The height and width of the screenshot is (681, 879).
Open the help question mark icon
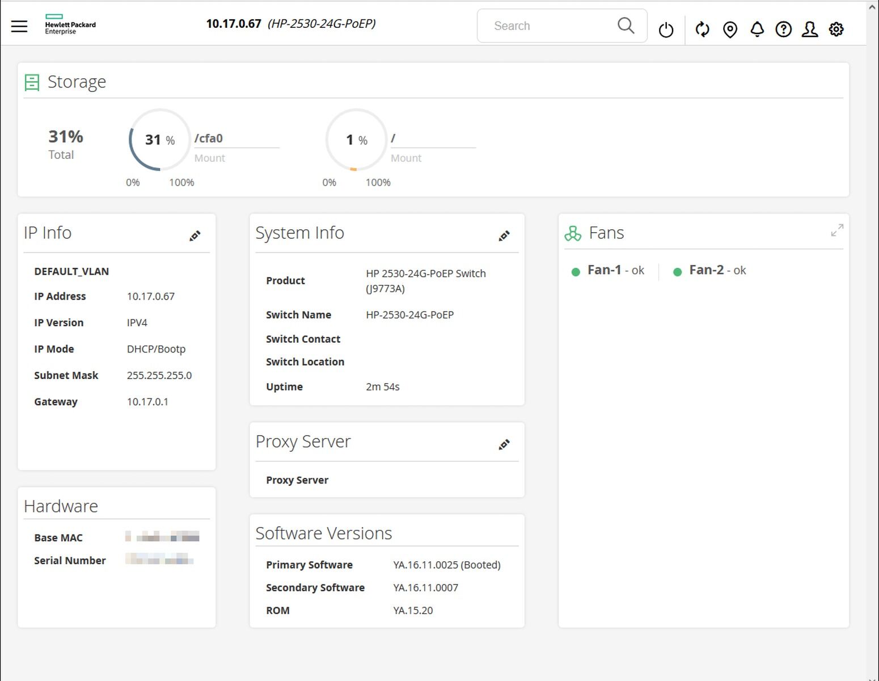(x=783, y=30)
